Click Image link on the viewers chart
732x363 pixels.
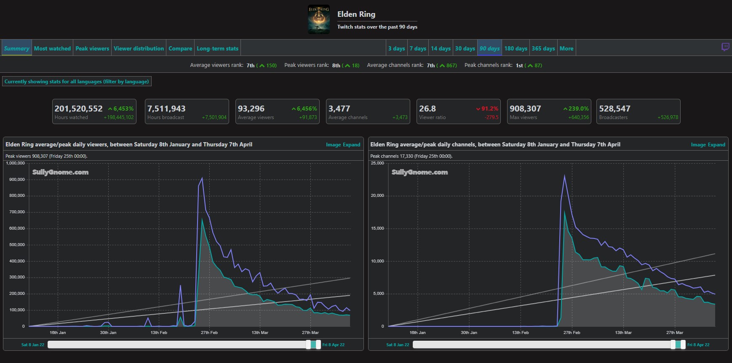point(333,145)
